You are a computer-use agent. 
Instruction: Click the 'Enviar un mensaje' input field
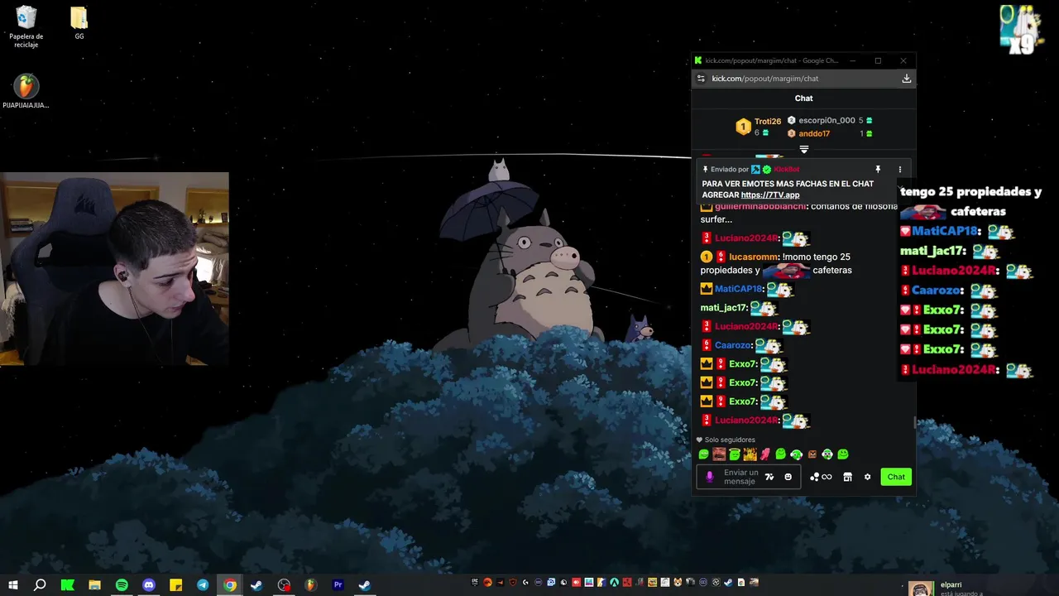coord(748,477)
